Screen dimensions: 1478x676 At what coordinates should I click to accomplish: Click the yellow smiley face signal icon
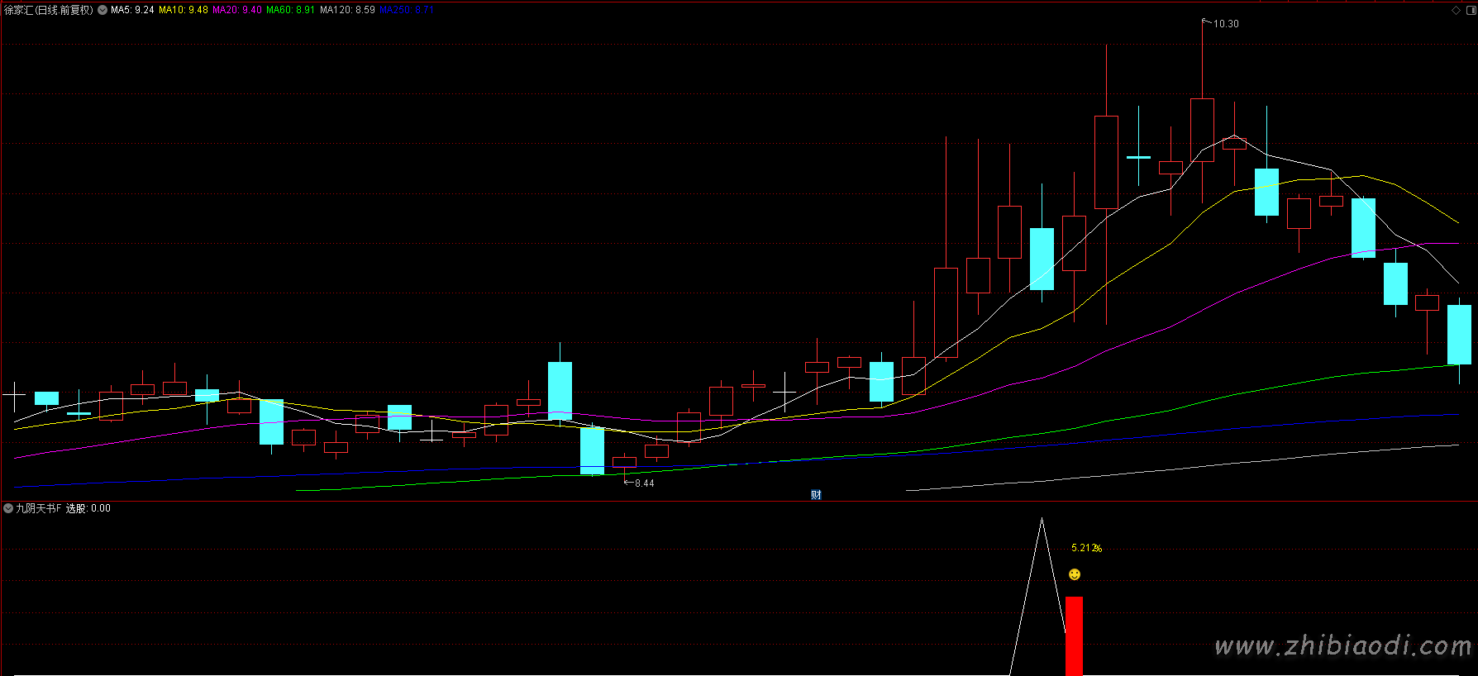tap(1075, 574)
